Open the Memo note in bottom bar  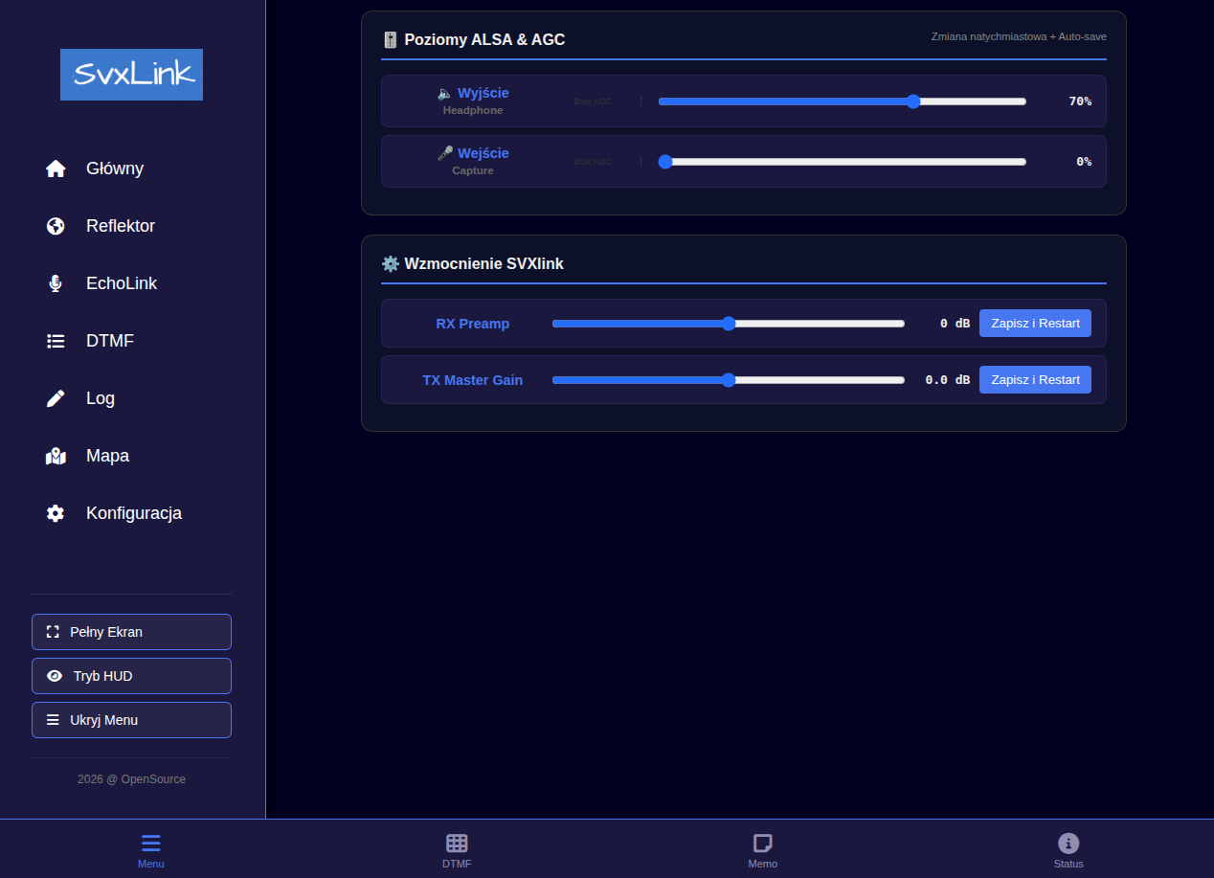click(x=762, y=844)
